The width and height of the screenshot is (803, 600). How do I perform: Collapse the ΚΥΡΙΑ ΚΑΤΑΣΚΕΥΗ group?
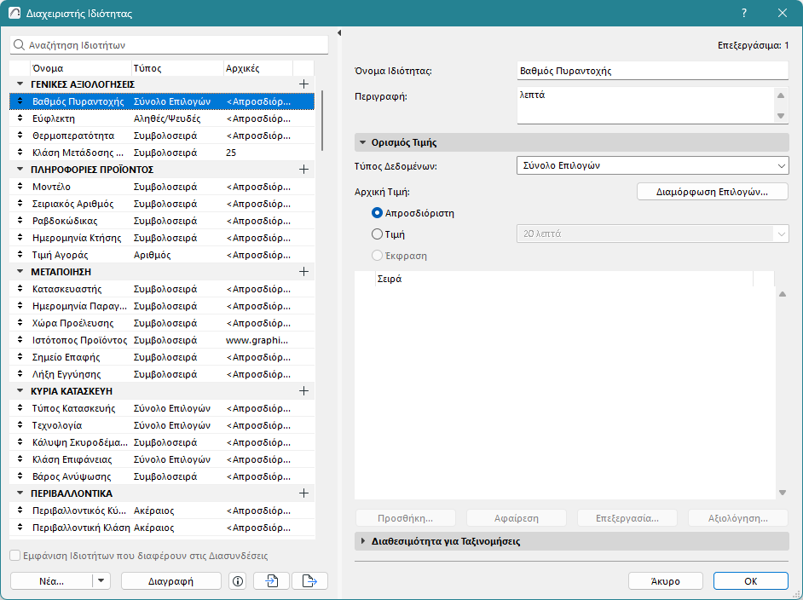20,391
